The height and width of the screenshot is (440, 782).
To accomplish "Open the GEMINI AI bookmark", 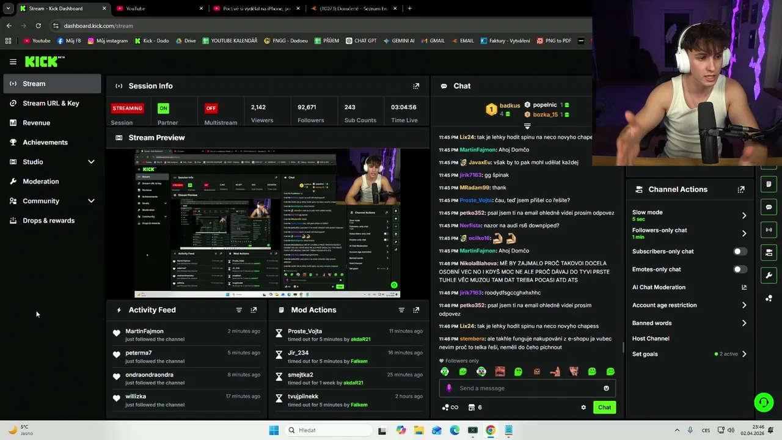I will (x=398, y=41).
